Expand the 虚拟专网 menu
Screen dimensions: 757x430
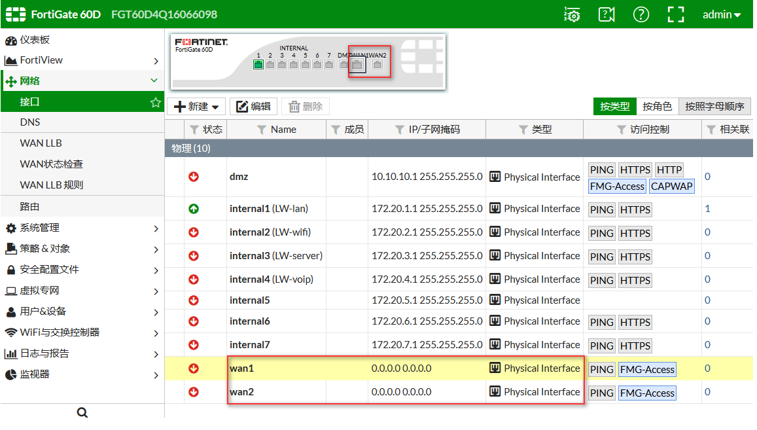82,291
